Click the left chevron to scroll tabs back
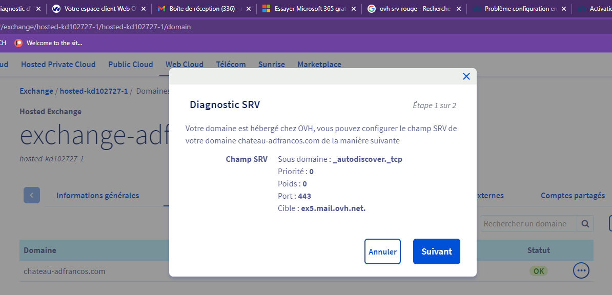The height and width of the screenshot is (295, 612). click(31, 195)
